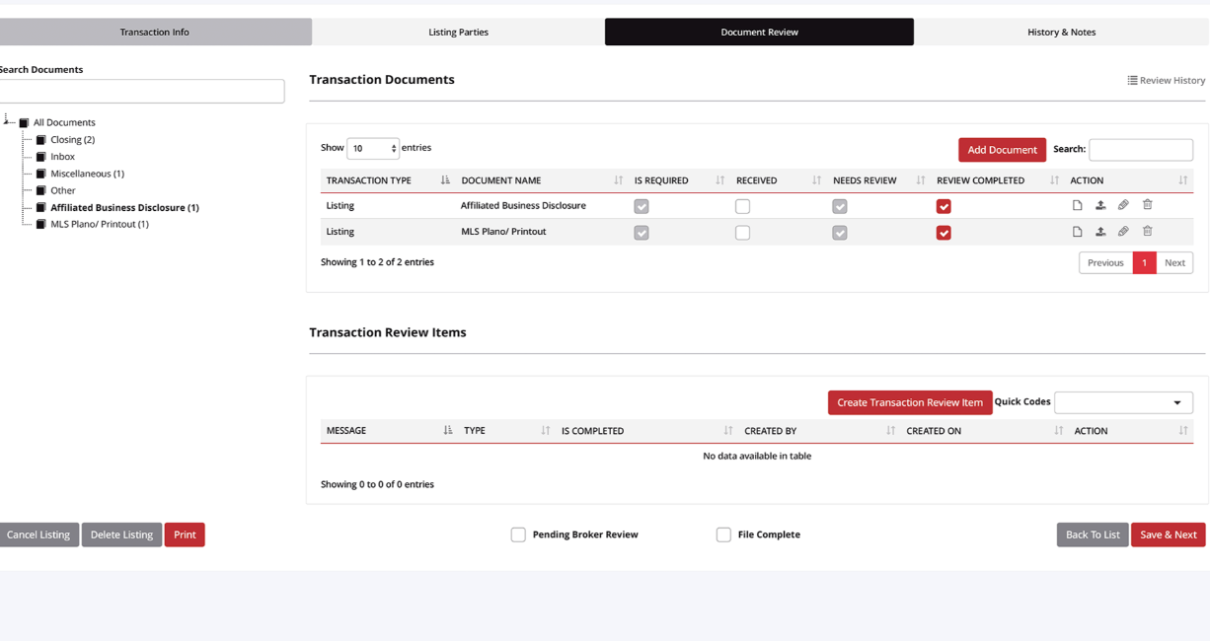Select the pencil edit icon for Affiliated Business Disclosure
The width and height of the screenshot is (1210, 641).
click(x=1123, y=204)
